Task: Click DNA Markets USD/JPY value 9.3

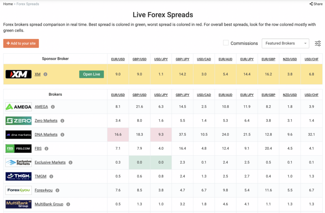Action: 161,134
